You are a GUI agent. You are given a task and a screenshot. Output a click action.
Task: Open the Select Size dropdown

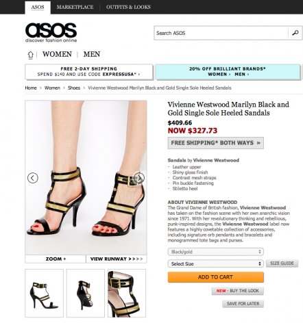(215, 263)
